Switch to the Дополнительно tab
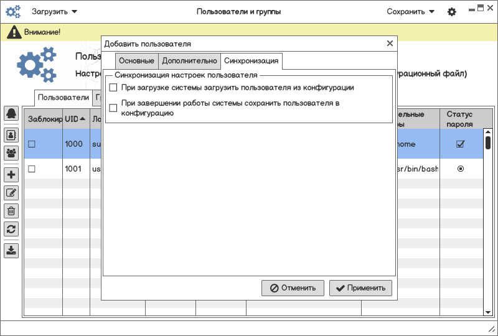Image resolution: width=498 pixels, height=336 pixels. pos(189,60)
